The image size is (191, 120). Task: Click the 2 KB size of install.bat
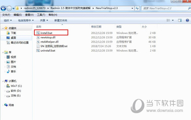tap(153, 33)
